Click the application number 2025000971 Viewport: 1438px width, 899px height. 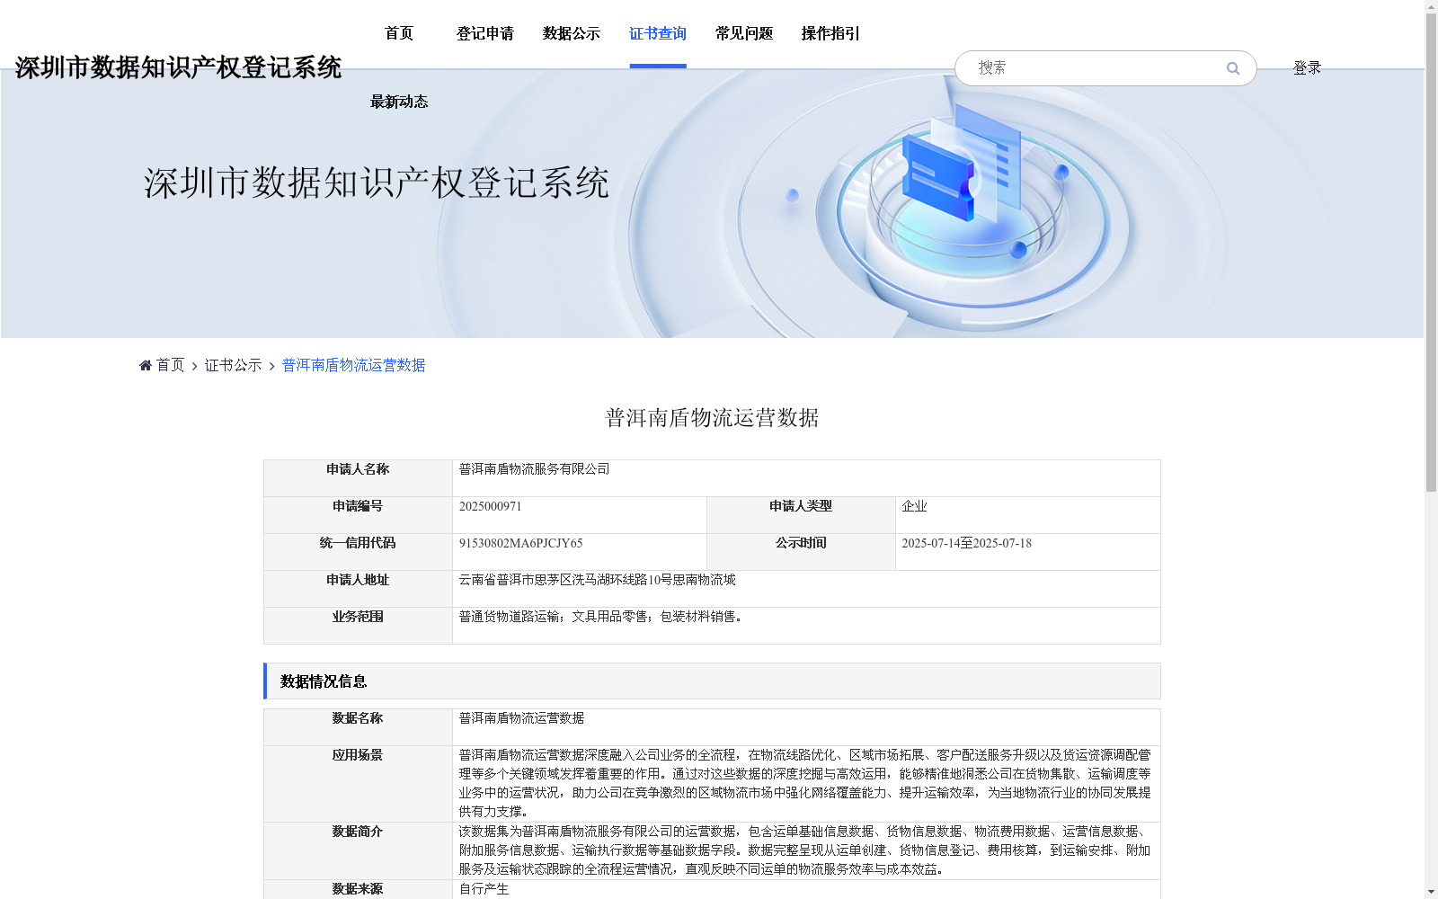point(491,506)
